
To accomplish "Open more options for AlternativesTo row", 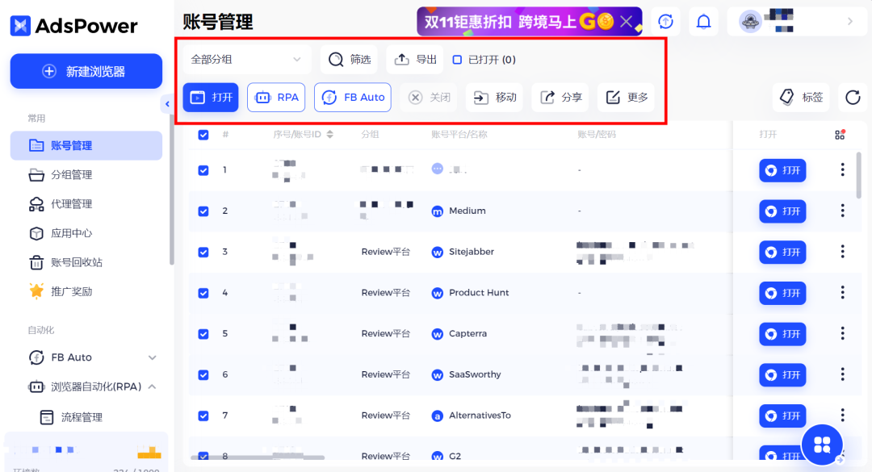I will coord(842,415).
